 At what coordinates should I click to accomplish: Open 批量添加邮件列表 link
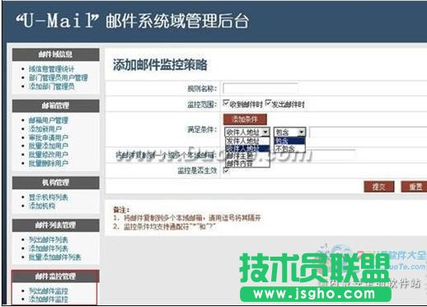pyautogui.click(x=55, y=257)
